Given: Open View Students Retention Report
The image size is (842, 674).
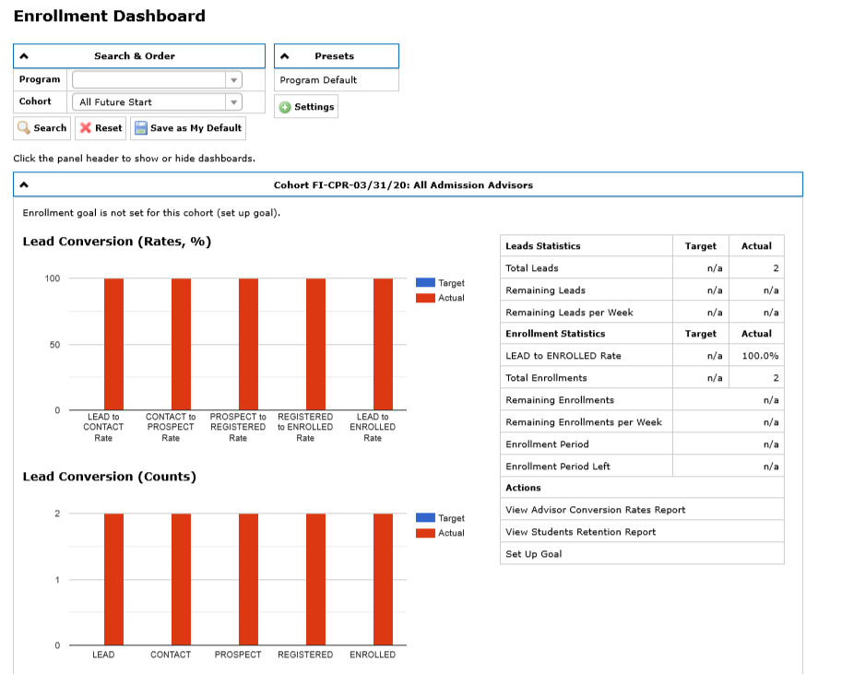Looking at the screenshot, I should pyautogui.click(x=580, y=532).
